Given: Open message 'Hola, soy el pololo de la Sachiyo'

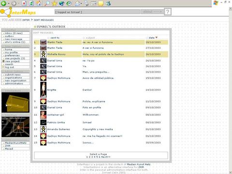Looking at the screenshot, I should point(103,54).
